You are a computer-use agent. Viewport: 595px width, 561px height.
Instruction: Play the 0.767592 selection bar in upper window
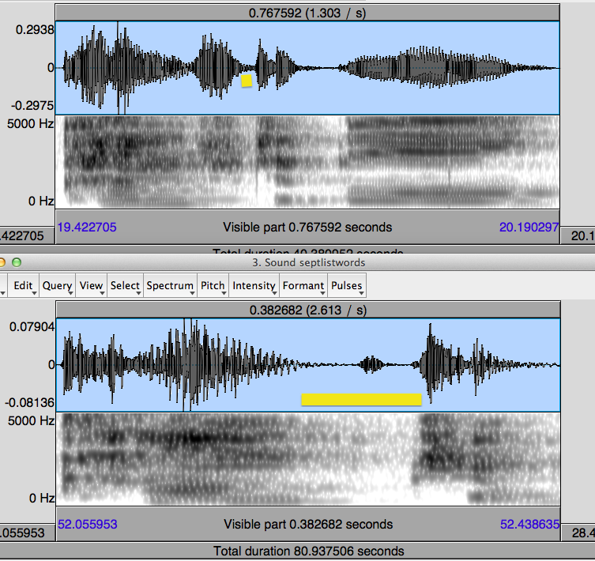tap(308, 13)
